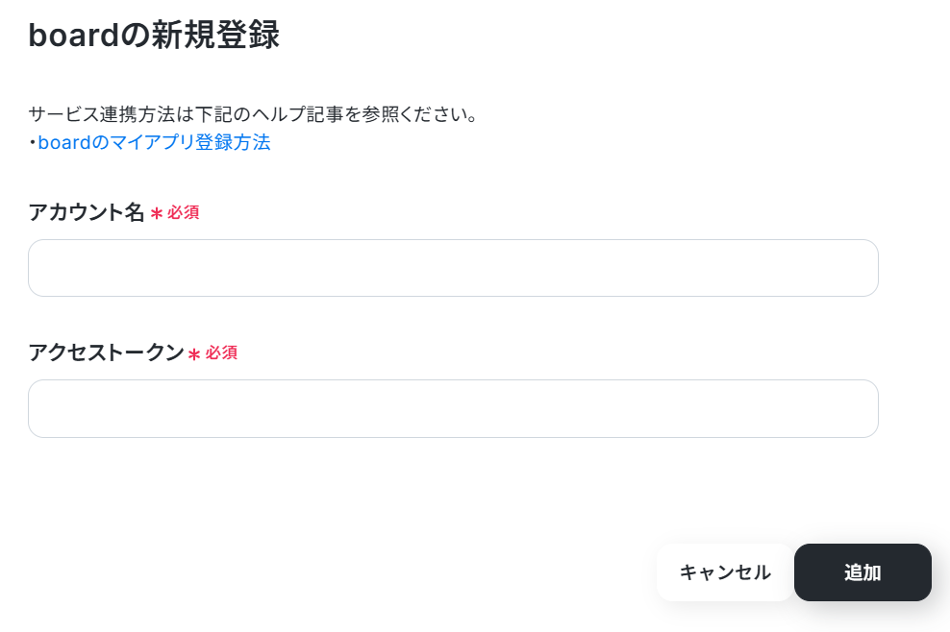Screen dimensions: 950x632
Task: Click the 必須 marker next to アクセストークン
Action: coord(221,352)
